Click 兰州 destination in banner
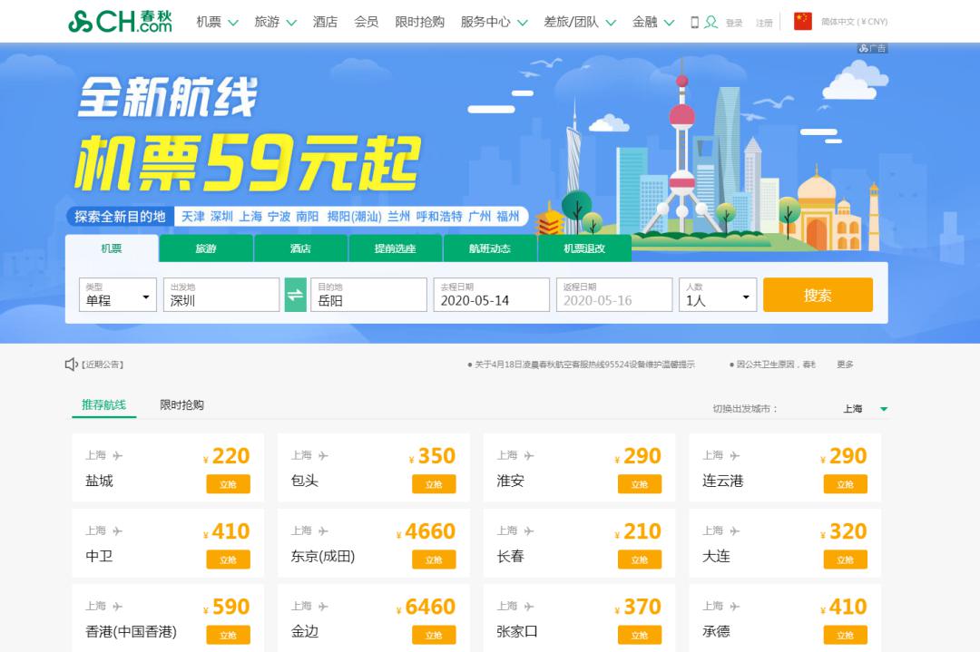This screenshot has width=980, height=652. click(398, 217)
